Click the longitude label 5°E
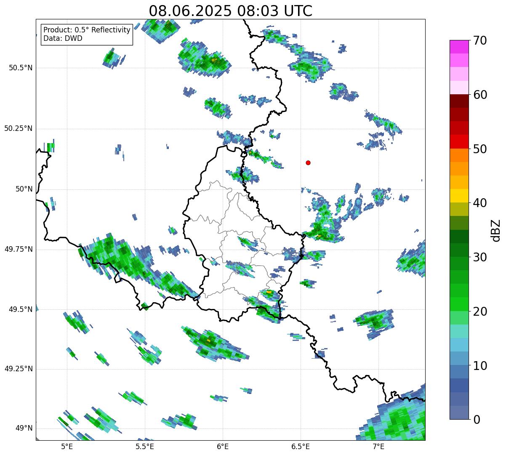506x455 pixels. 67,446
